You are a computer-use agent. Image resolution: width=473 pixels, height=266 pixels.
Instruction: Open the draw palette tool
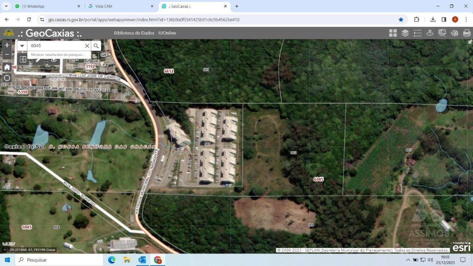pyautogui.click(x=455, y=33)
